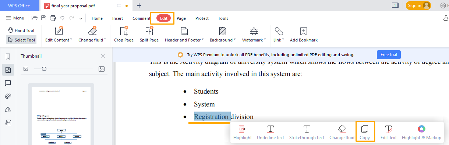Select the Hand Tool
The image size is (449, 145).
[21, 30]
